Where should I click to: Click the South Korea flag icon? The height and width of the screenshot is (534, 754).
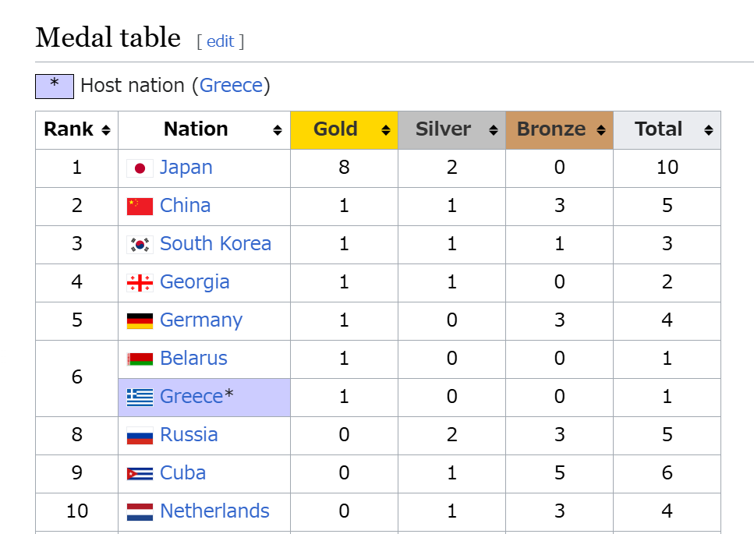tap(140, 245)
